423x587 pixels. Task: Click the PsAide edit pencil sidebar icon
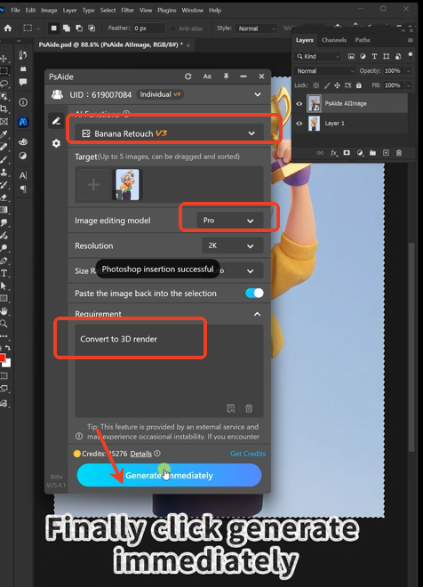tap(56, 121)
